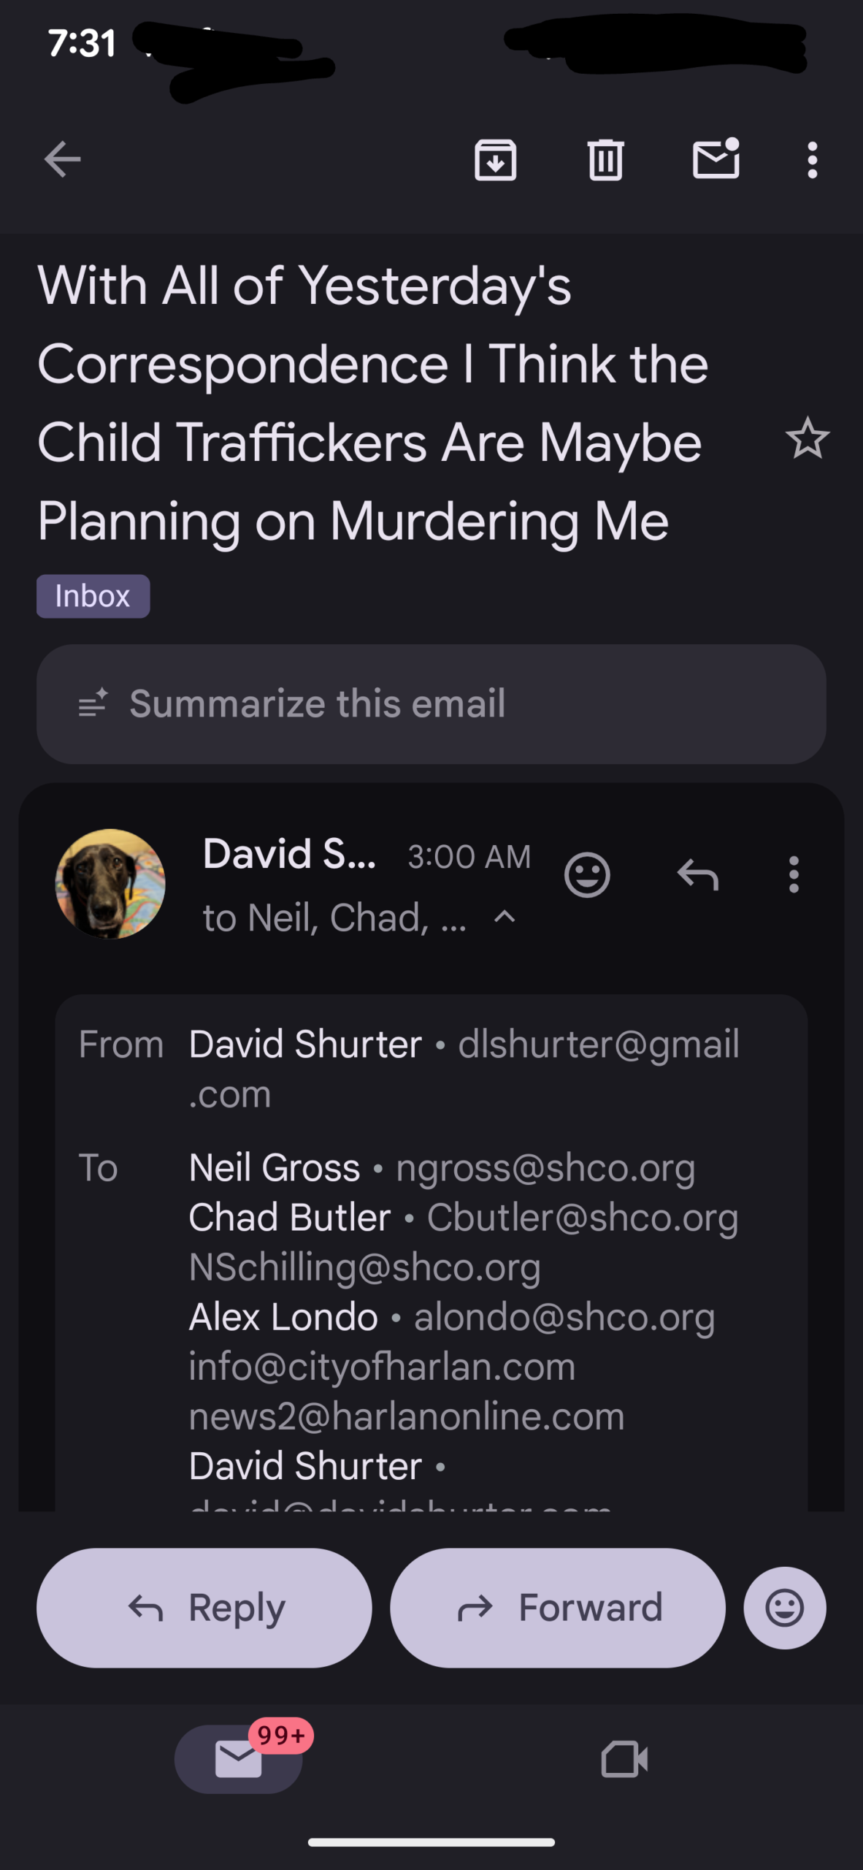Add emoji reaction beside the 3:00 AM timestamp
Screen dimensions: 863x1870
[x=587, y=874]
